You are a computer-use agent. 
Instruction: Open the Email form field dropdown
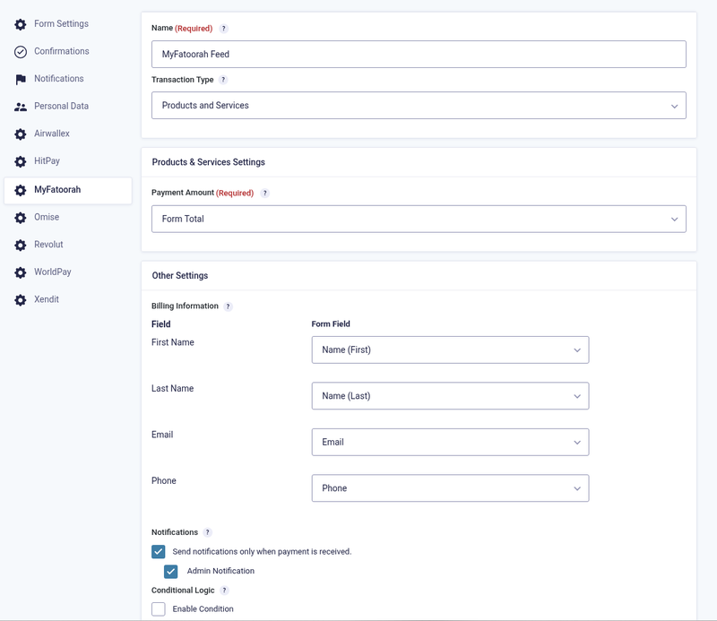point(450,442)
